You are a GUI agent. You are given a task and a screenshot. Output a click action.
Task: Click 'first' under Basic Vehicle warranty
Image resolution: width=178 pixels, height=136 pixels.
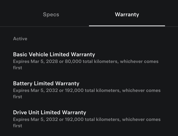(18, 68)
